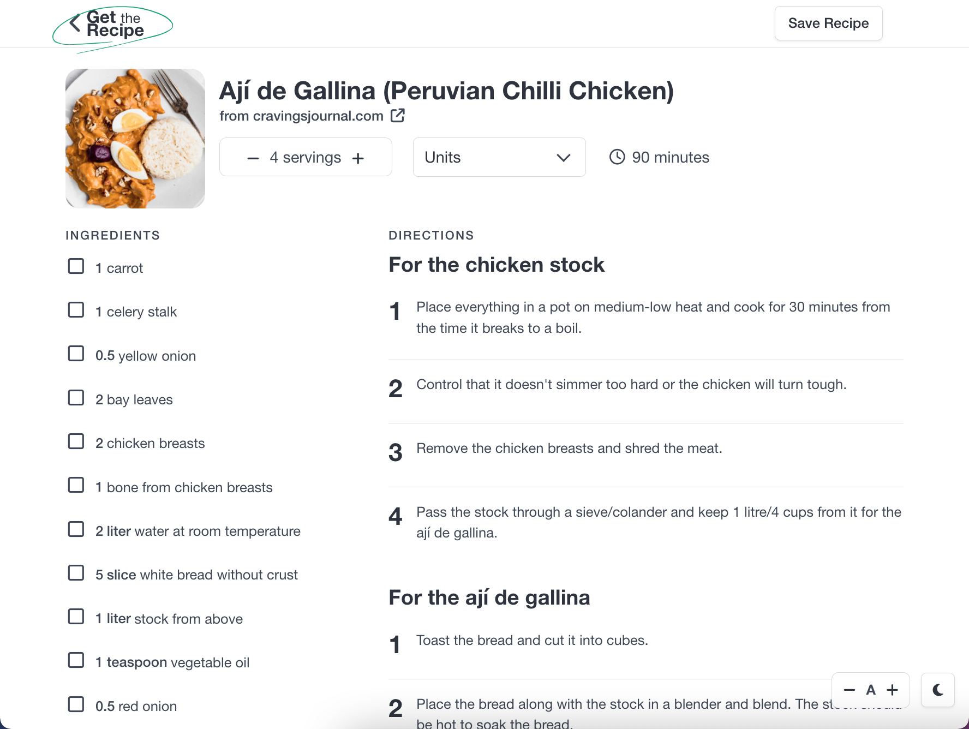Toggle dark mode with the moon icon
969x729 pixels.
coord(938,690)
